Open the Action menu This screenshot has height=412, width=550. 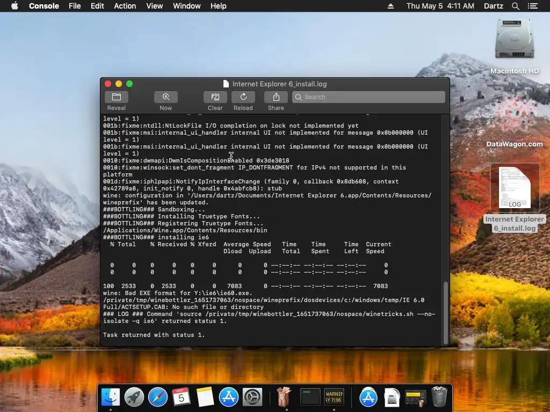[x=125, y=6]
